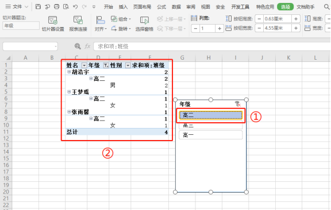331x210 pixels.
Task: Select 高二 in the 年级 slicer
Action: point(211,115)
